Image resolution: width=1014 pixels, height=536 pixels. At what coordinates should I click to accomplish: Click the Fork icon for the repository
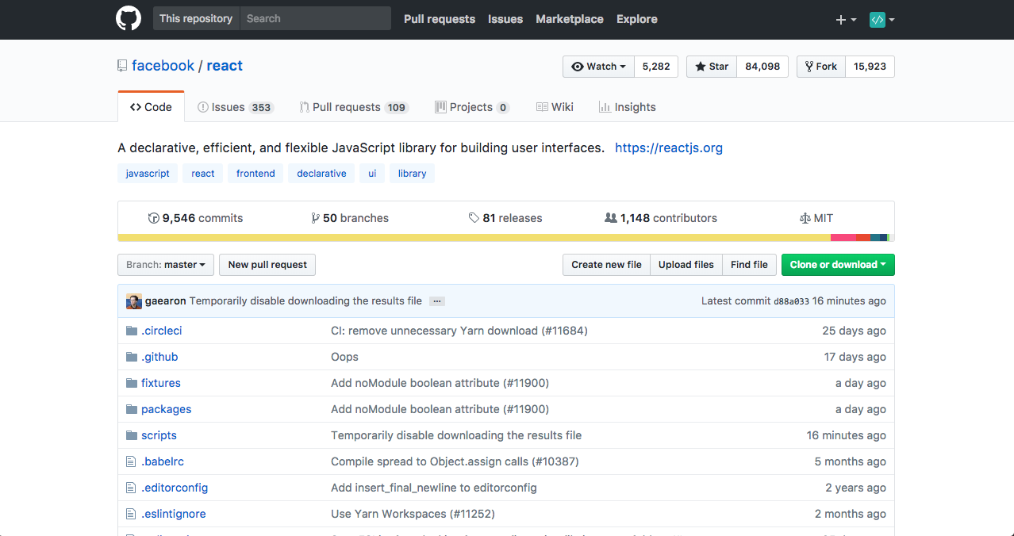click(x=809, y=66)
